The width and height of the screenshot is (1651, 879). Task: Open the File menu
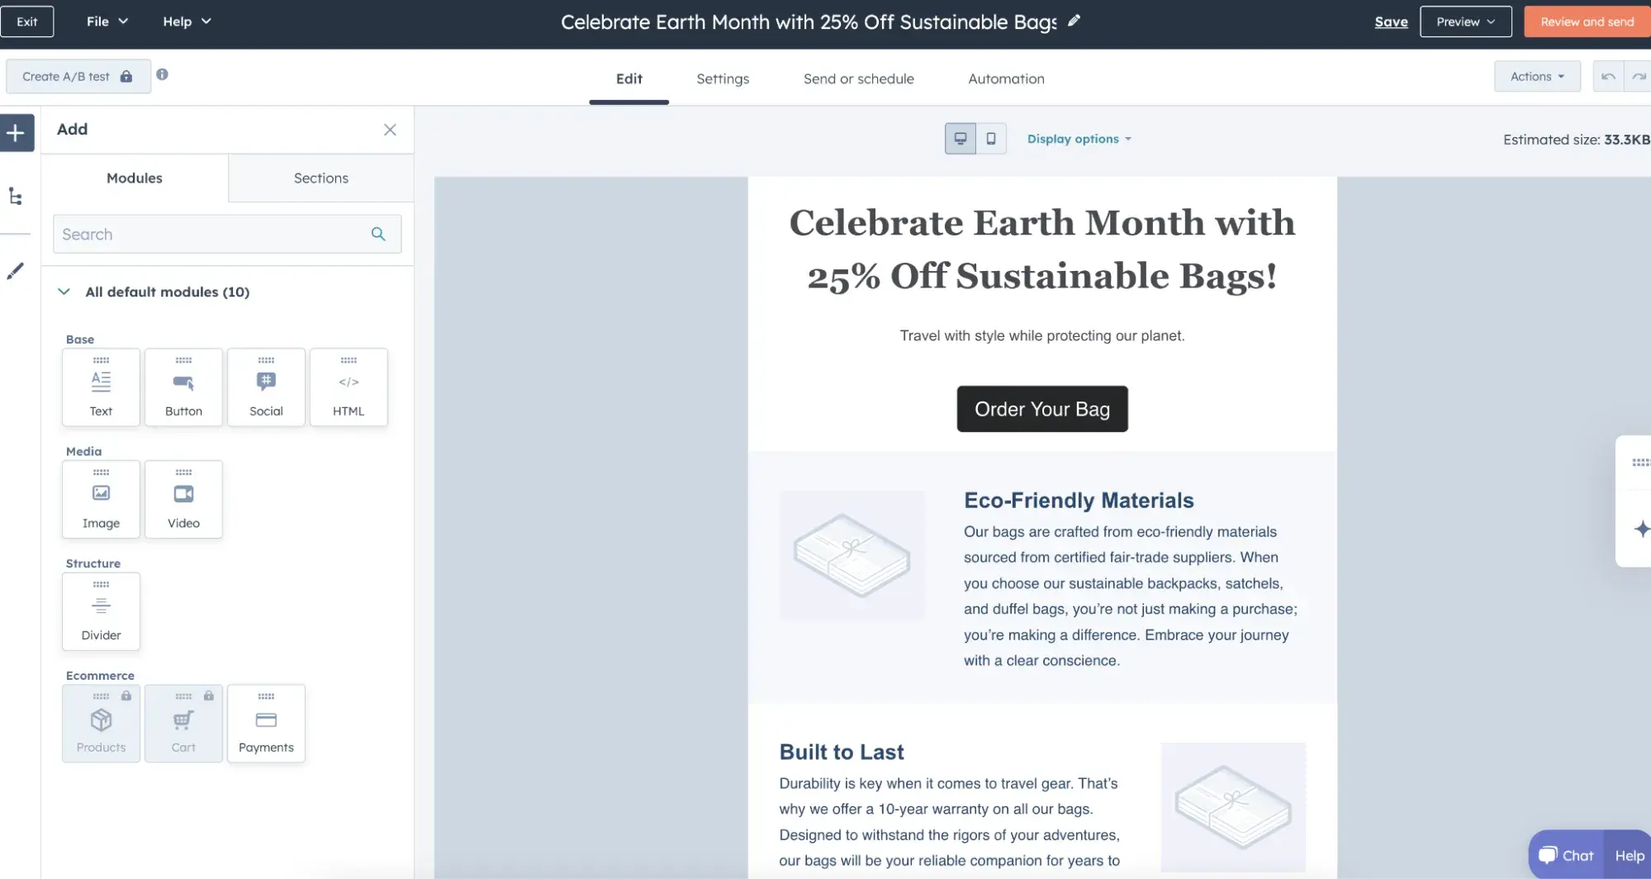pos(105,21)
